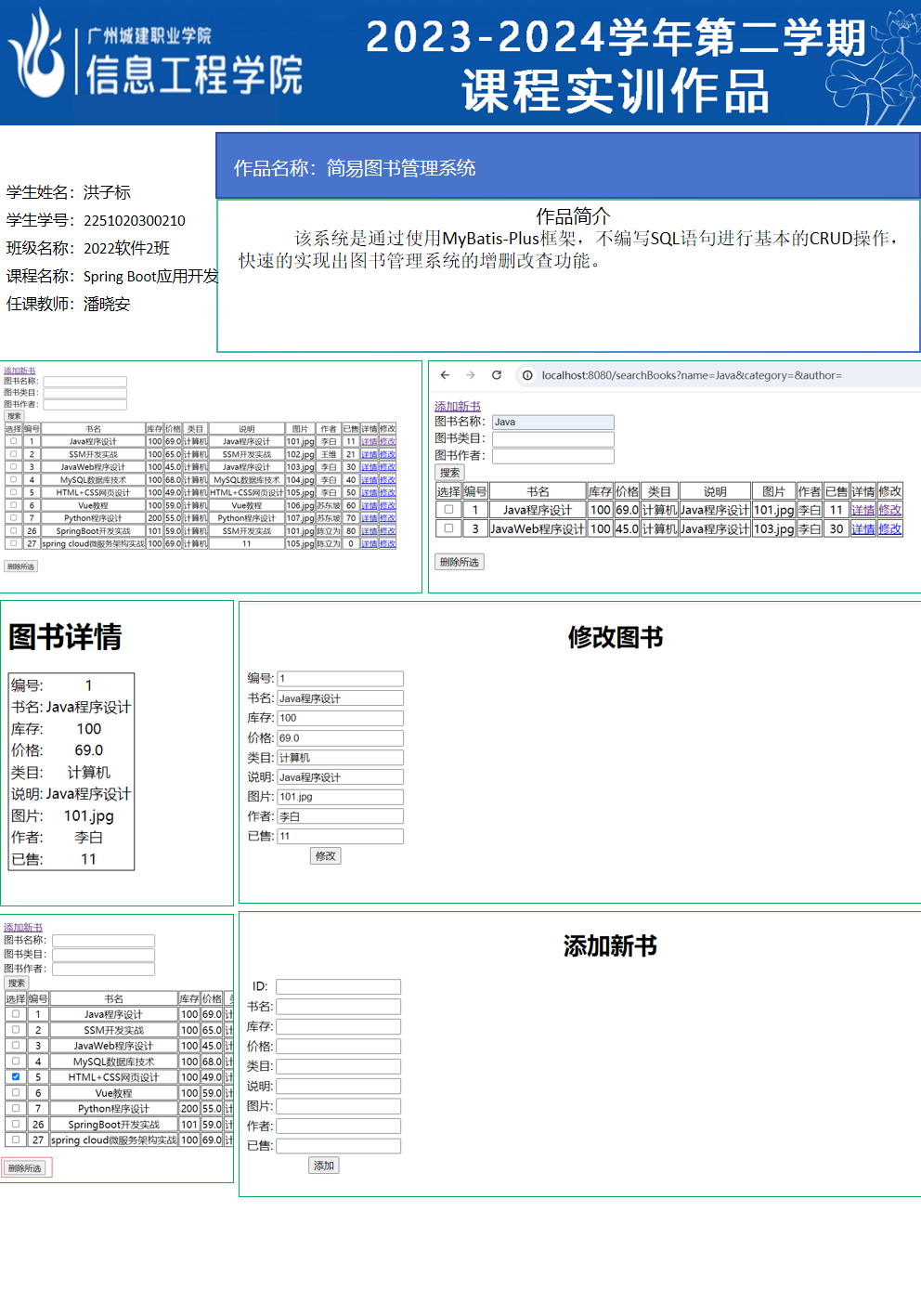Click the address bar URL text

point(692,375)
